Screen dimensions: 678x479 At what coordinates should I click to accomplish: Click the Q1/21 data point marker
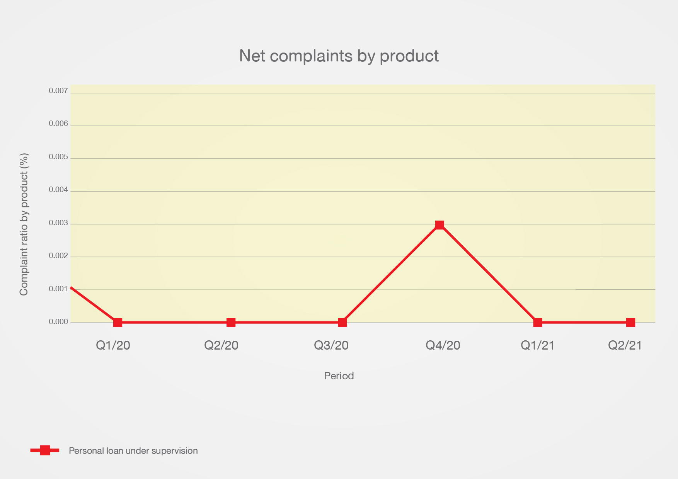(538, 322)
